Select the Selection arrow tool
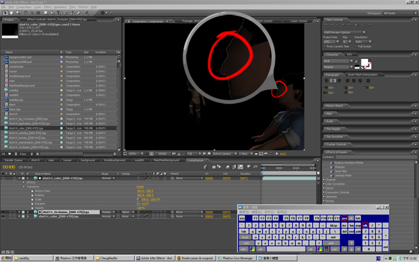The height and width of the screenshot is (262, 419). coord(5,13)
